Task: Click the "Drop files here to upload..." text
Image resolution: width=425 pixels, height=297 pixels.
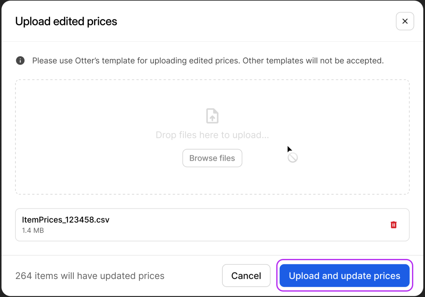Action: pyautogui.click(x=212, y=135)
